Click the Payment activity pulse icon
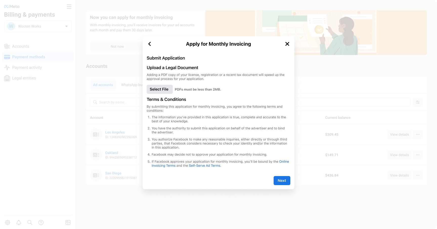This screenshot has height=229, width=437. pyautogui.click(x=7, y=68)
